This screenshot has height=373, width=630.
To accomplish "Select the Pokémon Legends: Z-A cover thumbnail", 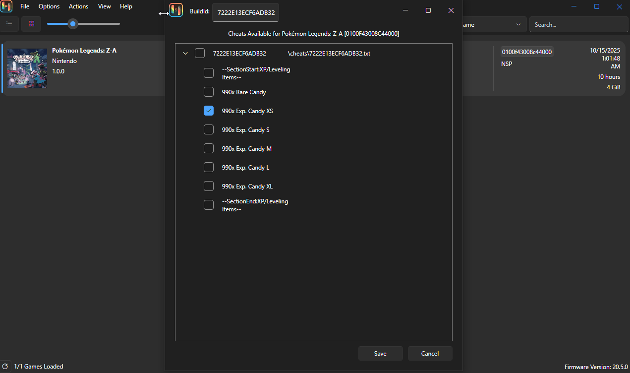I will click(x=27, y=68).
